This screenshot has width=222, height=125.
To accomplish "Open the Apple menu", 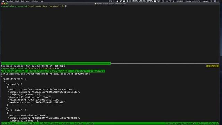I will pyautogui.click(x=3, y=1).
